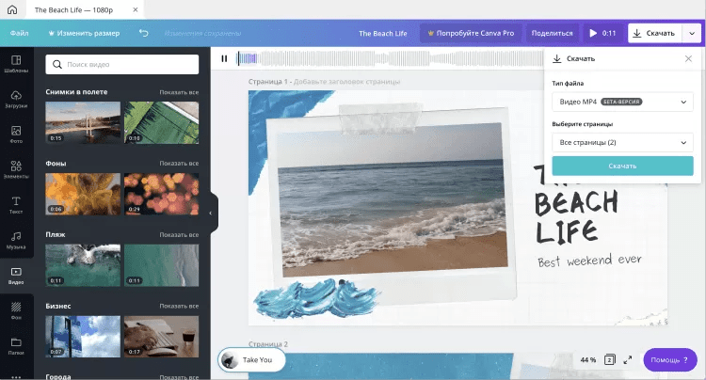Click the Поиск видео search field
This screenshot has width=706, height=380.
(x=122, y=64)
